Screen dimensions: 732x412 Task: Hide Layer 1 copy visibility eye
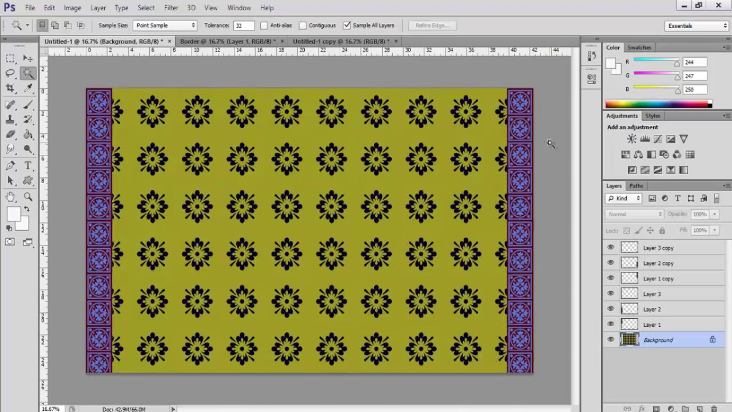(x=611, y=278)
